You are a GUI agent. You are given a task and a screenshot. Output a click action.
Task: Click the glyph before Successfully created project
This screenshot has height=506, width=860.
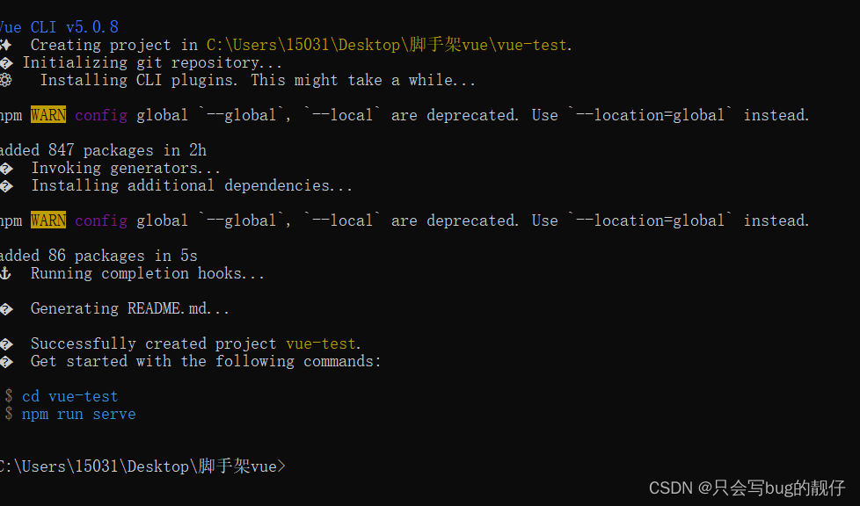click(6, 343)
